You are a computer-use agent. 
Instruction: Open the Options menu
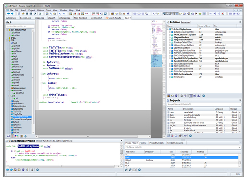click(40, 10)
